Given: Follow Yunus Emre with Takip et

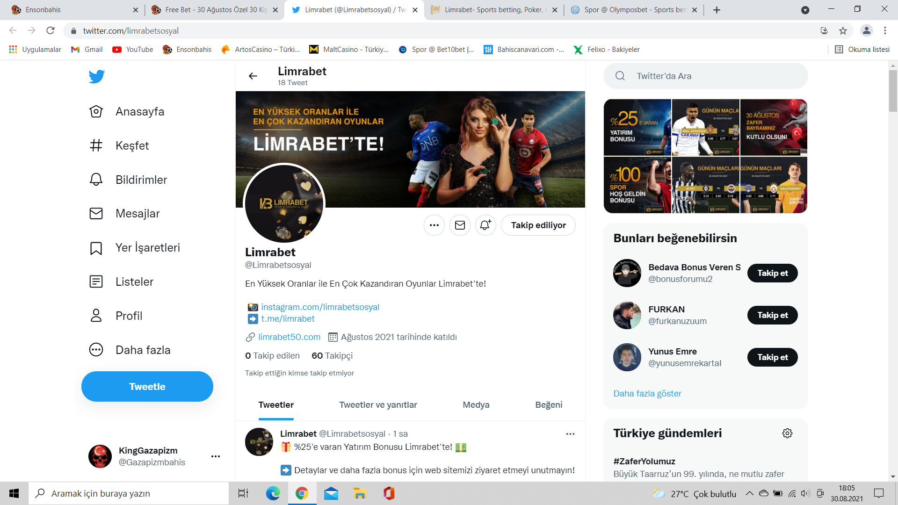Looking at the screenshot, I should tap(773, 357).
